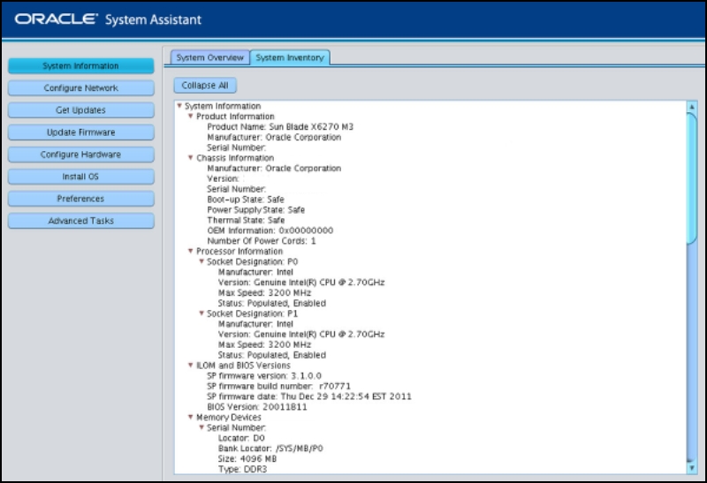Select the System Information sidebar button
The width and height of the screenshot is (707, 483).
pyautogui.click(x=80, y=65)
